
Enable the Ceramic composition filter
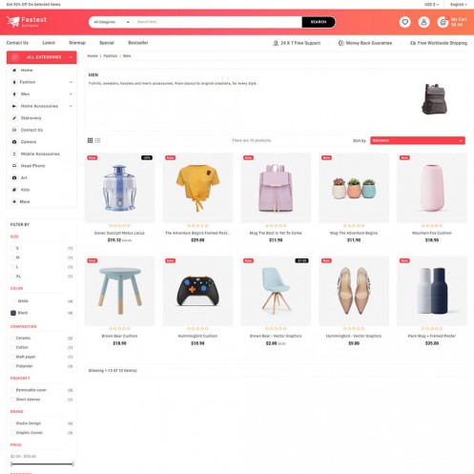[x=13, y=338]
